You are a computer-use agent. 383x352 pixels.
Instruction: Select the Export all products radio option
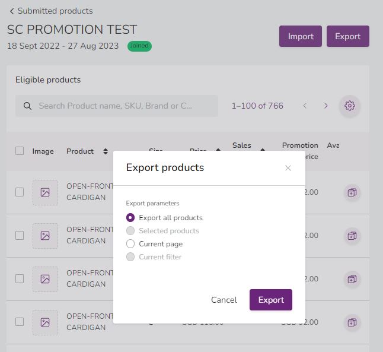tap(130, 218)
